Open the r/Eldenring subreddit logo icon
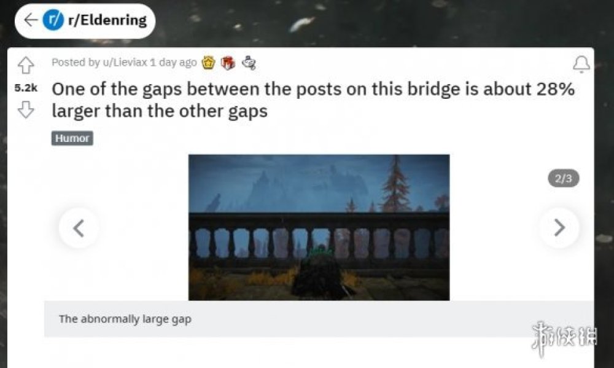The height and width of the screenshot is (368, 614). (x=53, y=20)
